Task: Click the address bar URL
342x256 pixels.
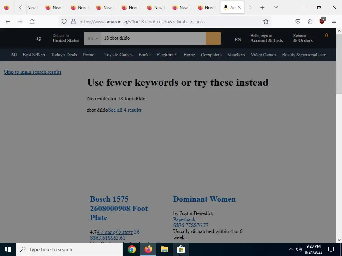Action: click(142, 22)
